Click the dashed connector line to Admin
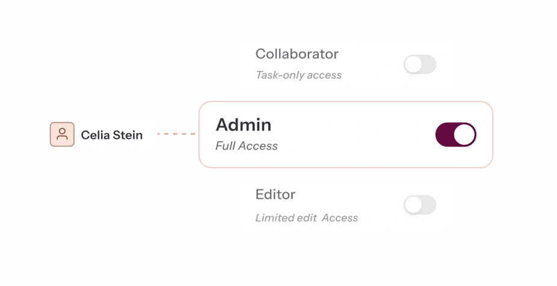The image size is (557, 286). pyautogui.click(x=177, y=134)
